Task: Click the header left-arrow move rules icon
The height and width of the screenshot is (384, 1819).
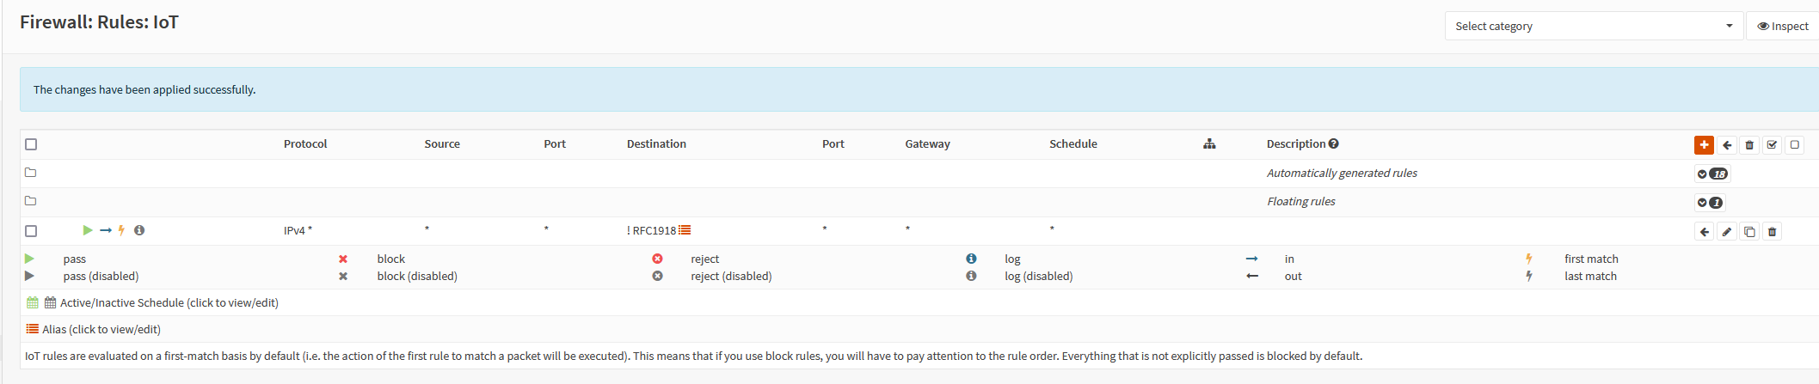Action: (x=1727, y=145)
